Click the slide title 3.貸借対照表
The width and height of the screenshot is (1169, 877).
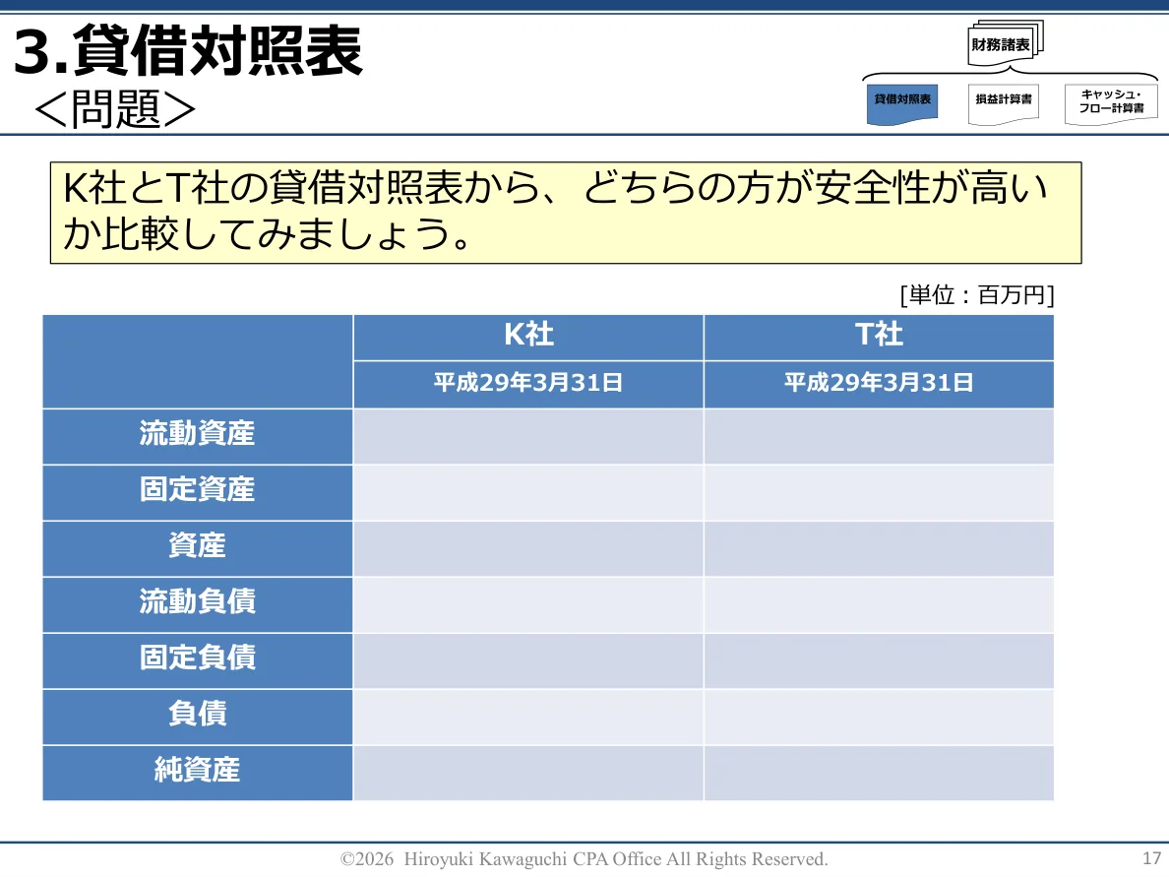click(188, 50)
